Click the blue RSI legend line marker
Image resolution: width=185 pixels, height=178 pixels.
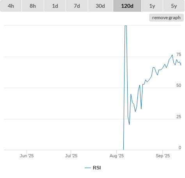click(88, 168)
